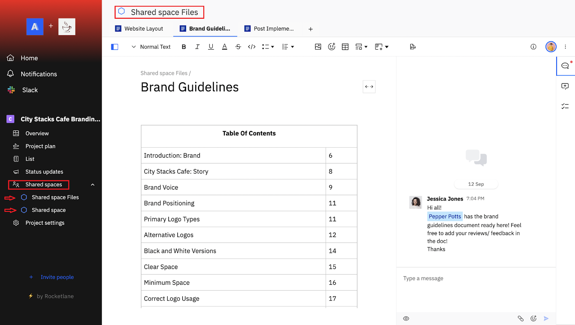Viewport: 575px width, 325px height.
Task: Switch to Brand Guidelines tab
Action: pos(205,29)
